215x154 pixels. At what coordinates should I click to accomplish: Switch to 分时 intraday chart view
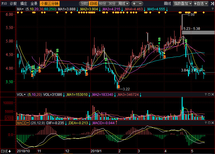point(84,4)
